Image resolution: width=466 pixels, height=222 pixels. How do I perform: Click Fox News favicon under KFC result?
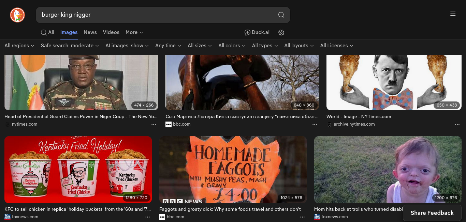[x=7, y=217]
